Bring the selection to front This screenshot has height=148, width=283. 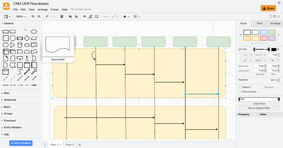70,17
